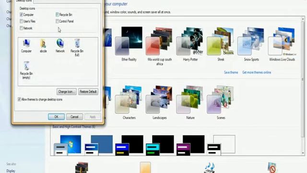Screen dimensions: 307x173
Task: Open the Display link under See also
Action: 11,171
